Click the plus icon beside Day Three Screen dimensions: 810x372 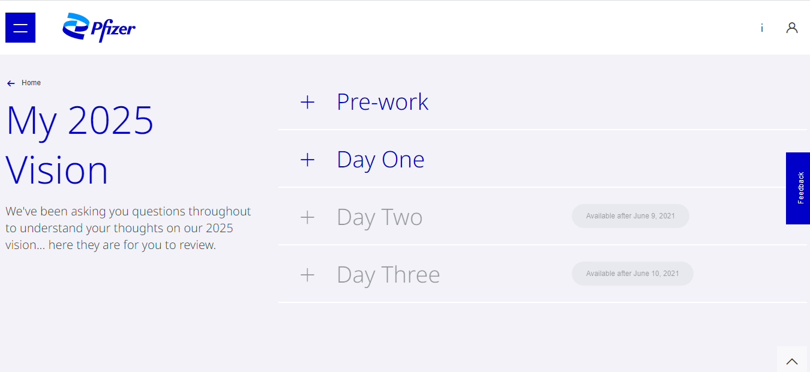click(307, 275)
